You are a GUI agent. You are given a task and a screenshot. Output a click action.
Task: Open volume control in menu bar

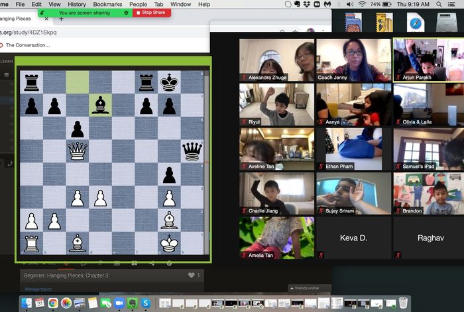point(350,4)
